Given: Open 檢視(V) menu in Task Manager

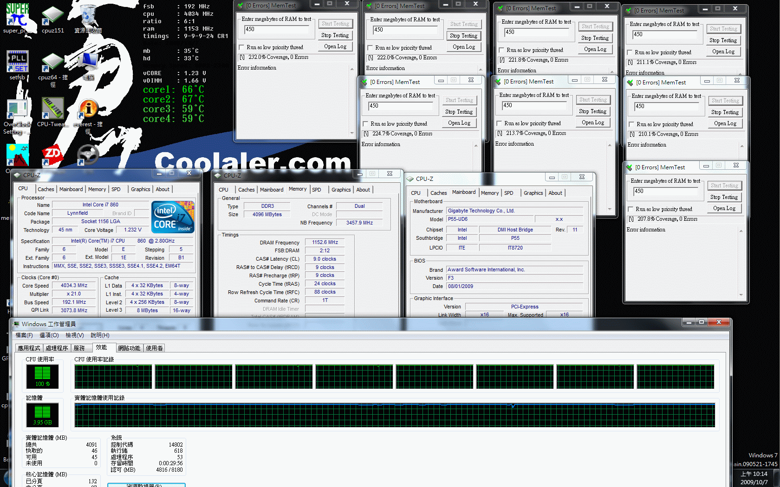Looking at the screenshot, I should click(x=75, y=335).
